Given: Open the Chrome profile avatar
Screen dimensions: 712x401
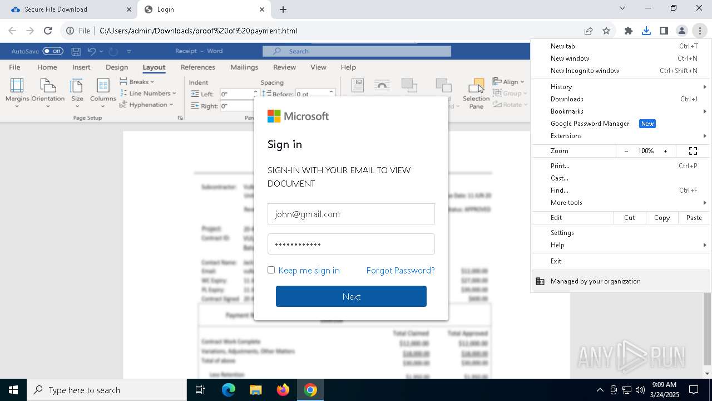Looking at the screenshot, I should 681,31.
